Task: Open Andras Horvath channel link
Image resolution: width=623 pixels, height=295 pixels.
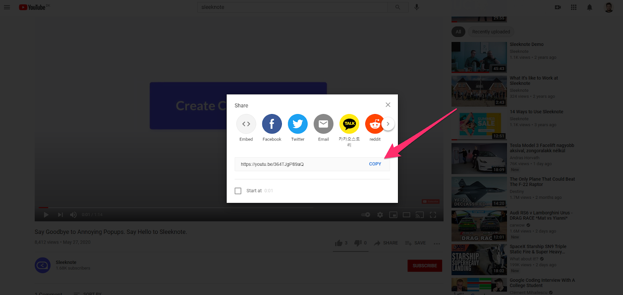Action: (x=524, y=158)
